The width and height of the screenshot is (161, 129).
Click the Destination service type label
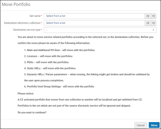coord(27,30)
